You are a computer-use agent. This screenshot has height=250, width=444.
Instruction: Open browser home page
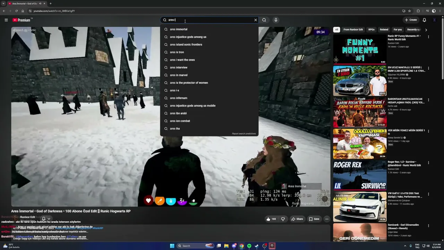click(x=23, y=11)
